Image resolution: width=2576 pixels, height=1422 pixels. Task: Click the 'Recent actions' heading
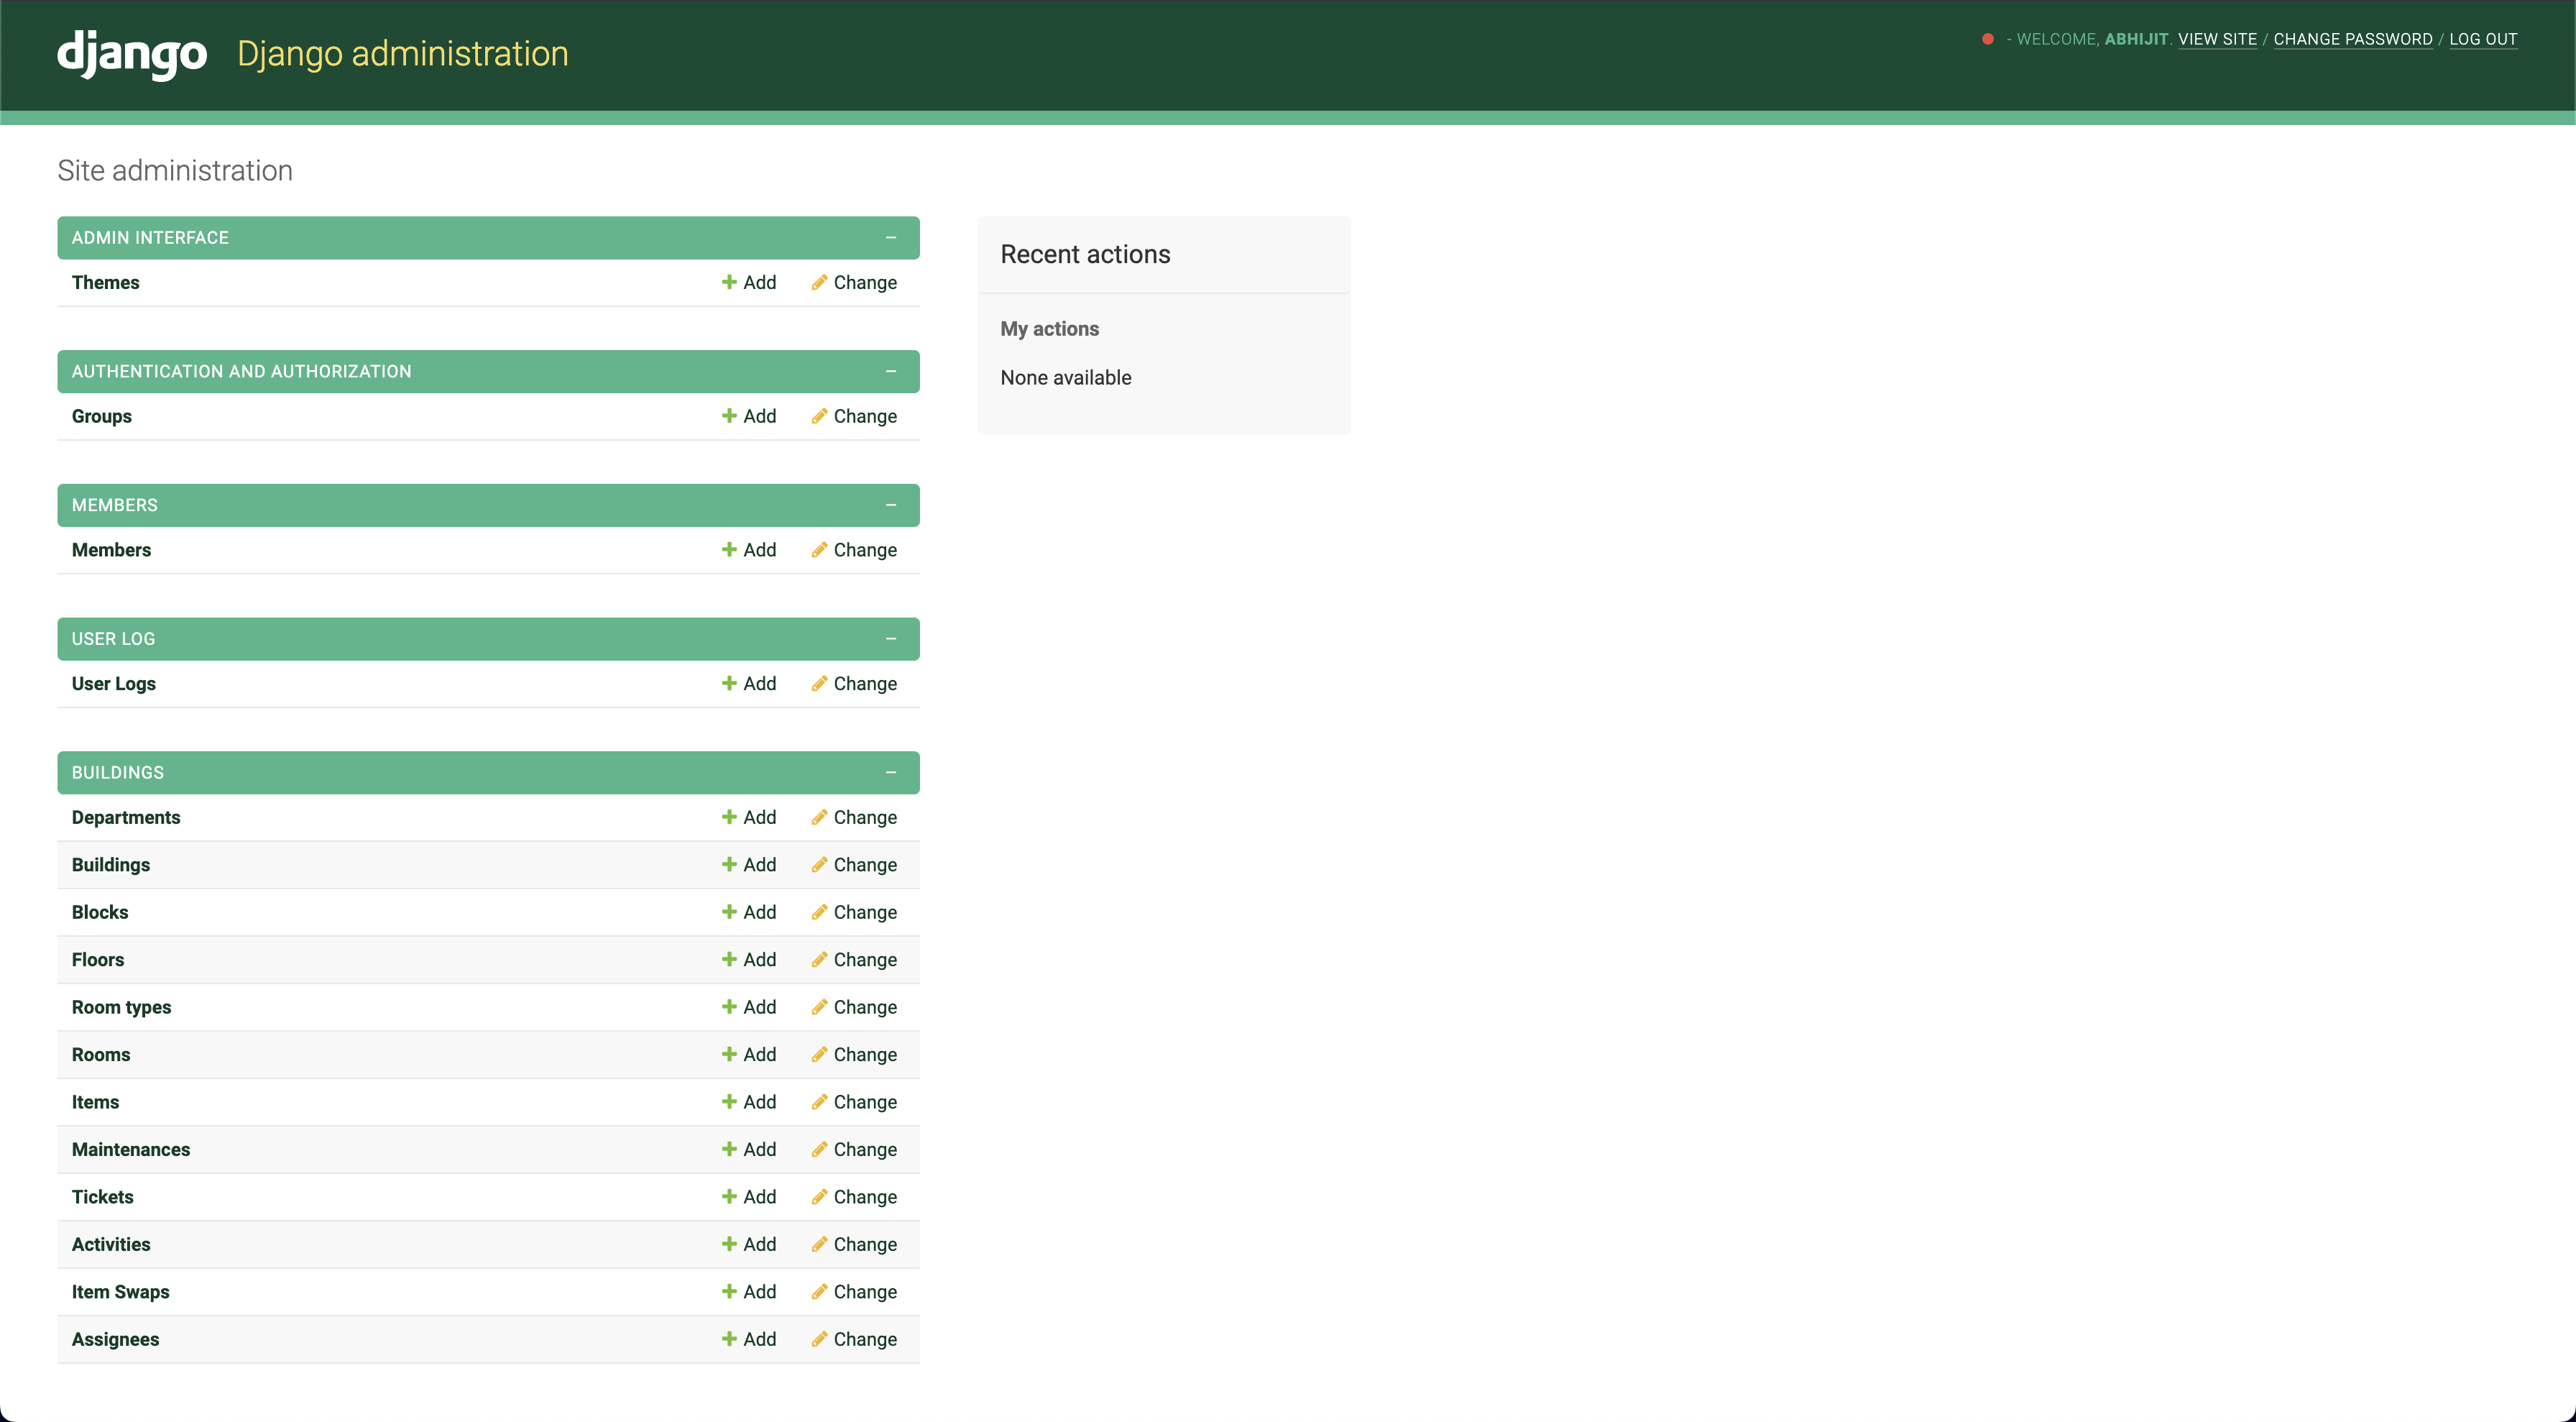tap(1085, 254)
